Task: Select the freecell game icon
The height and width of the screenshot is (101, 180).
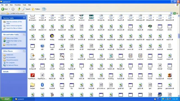Action: pyautogui.click(x=170, y=75)
